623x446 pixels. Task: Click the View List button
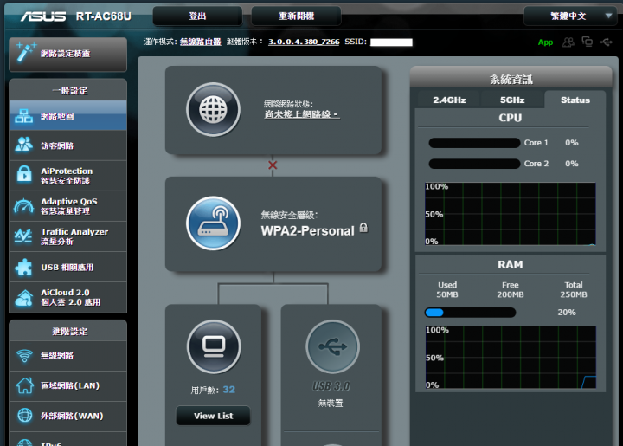pyautogui.click(x=214, y=416)
